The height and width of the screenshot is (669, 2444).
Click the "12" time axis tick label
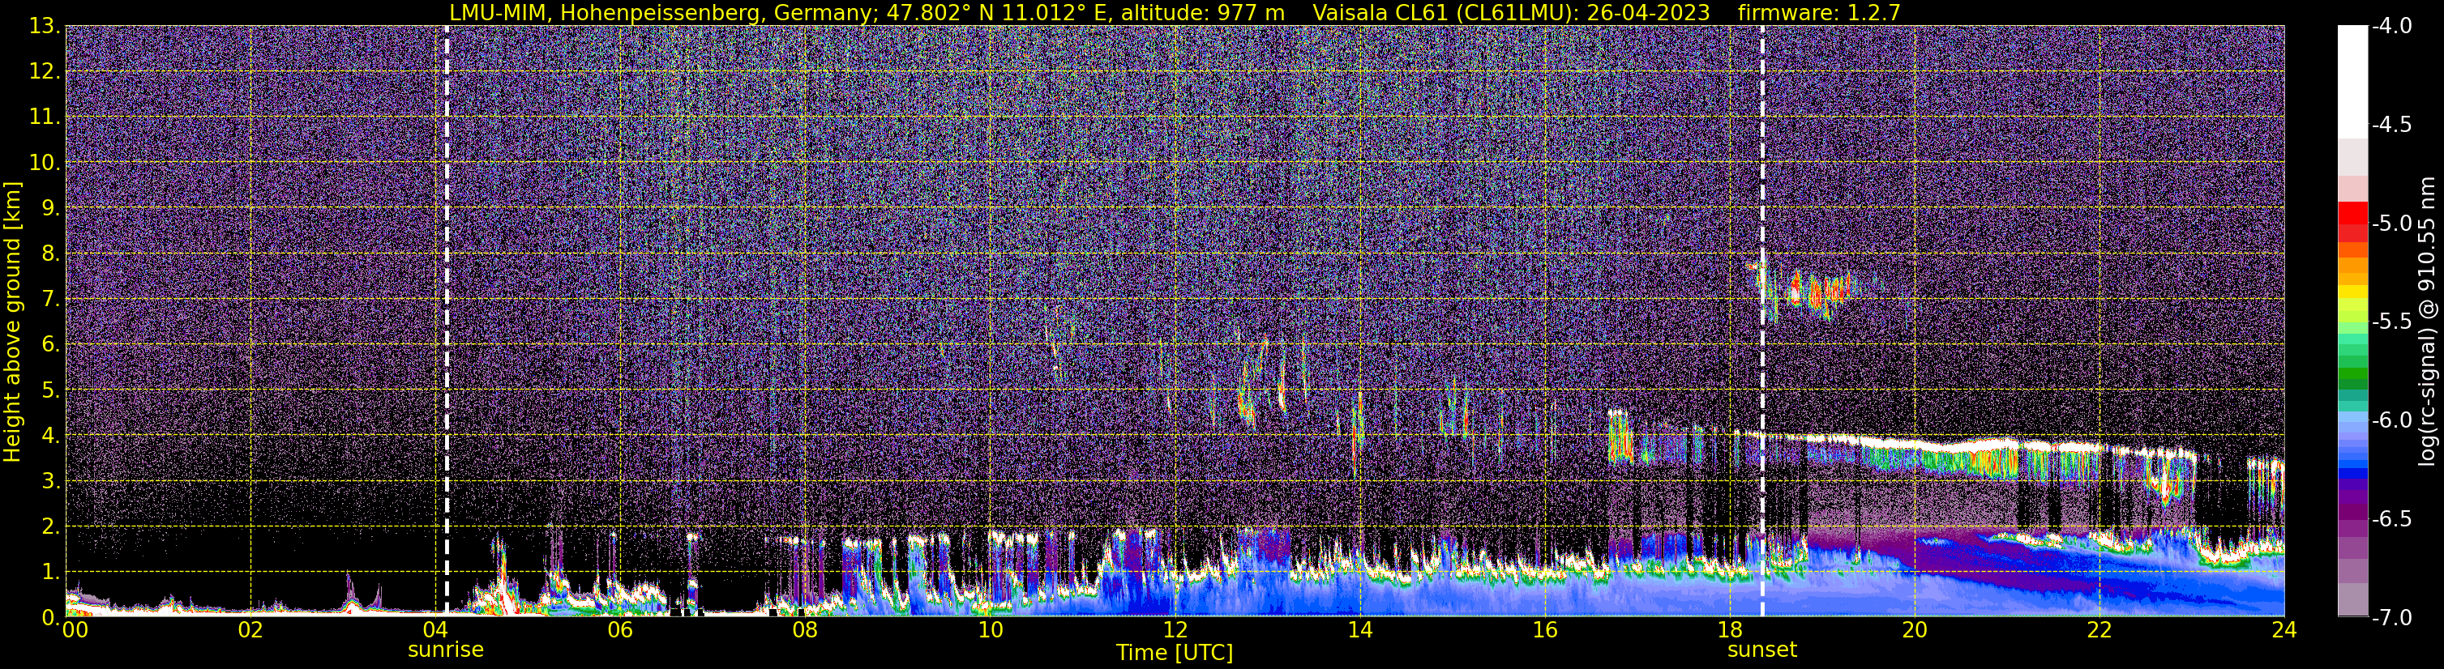pos(1175,630)
